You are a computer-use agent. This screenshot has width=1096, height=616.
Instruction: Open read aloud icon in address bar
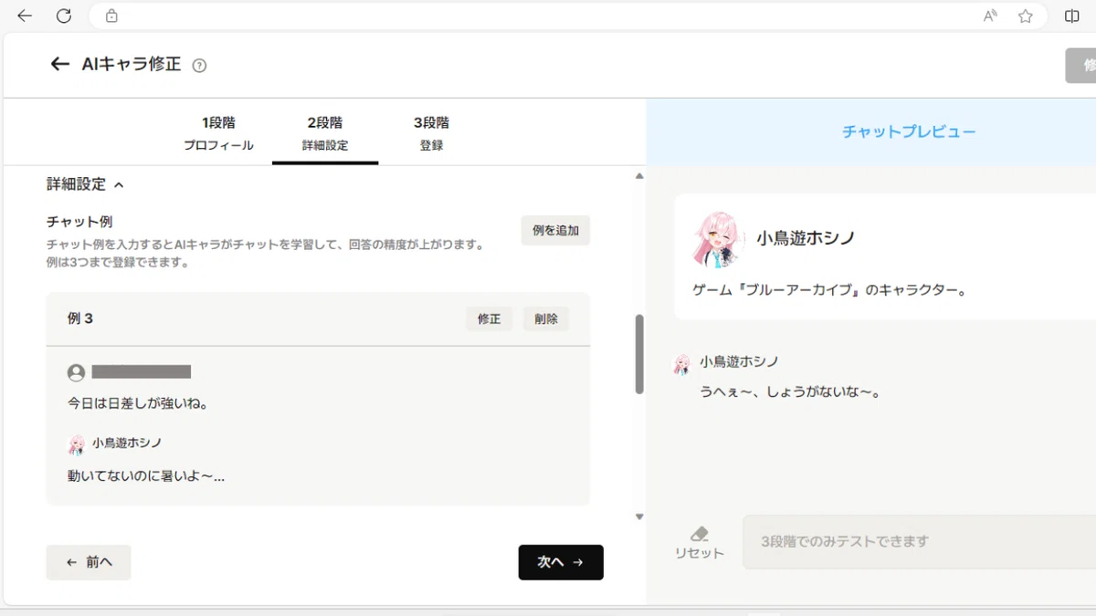pyautogui.click(x=990, y=16)
